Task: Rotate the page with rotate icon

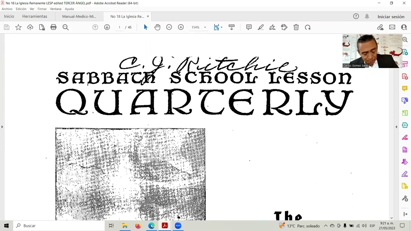Action: coord(308,27)
